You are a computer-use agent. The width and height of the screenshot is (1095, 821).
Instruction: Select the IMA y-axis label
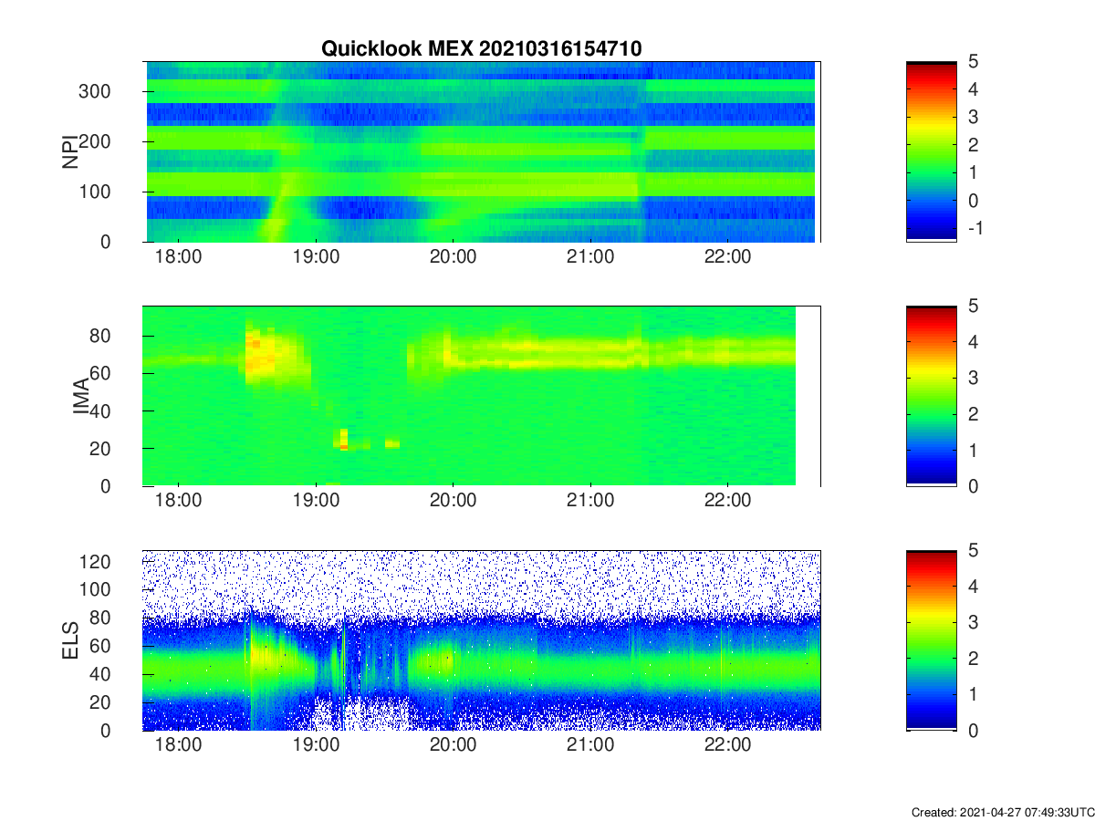click(x=82, y=396)
